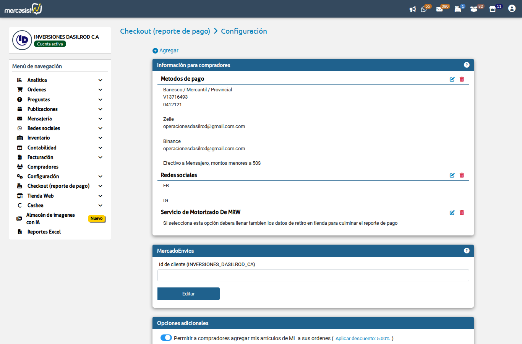
Task: Open the Compradores menu item
Action: click(43, 167)
